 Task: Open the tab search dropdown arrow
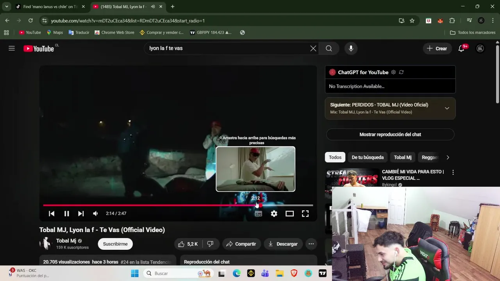[6, 7]
